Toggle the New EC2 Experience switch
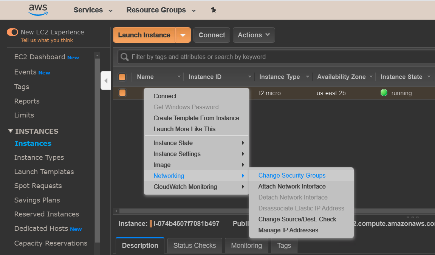This screenshot has width=435, height=255. pos(12,32)
